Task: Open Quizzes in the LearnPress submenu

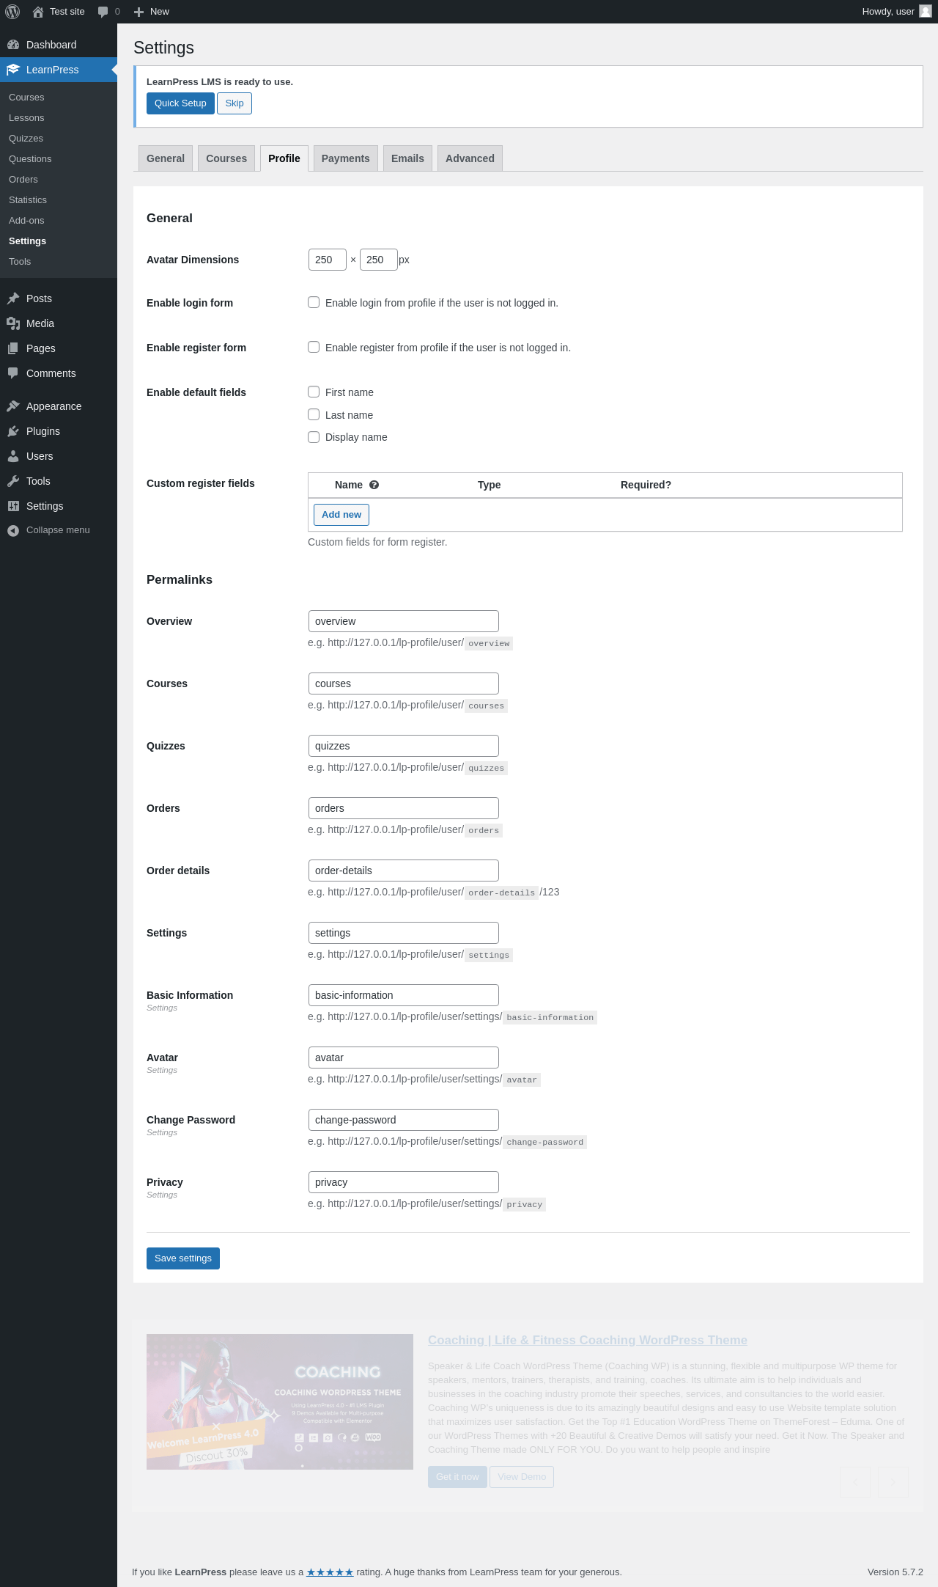Action: [26, 139]
